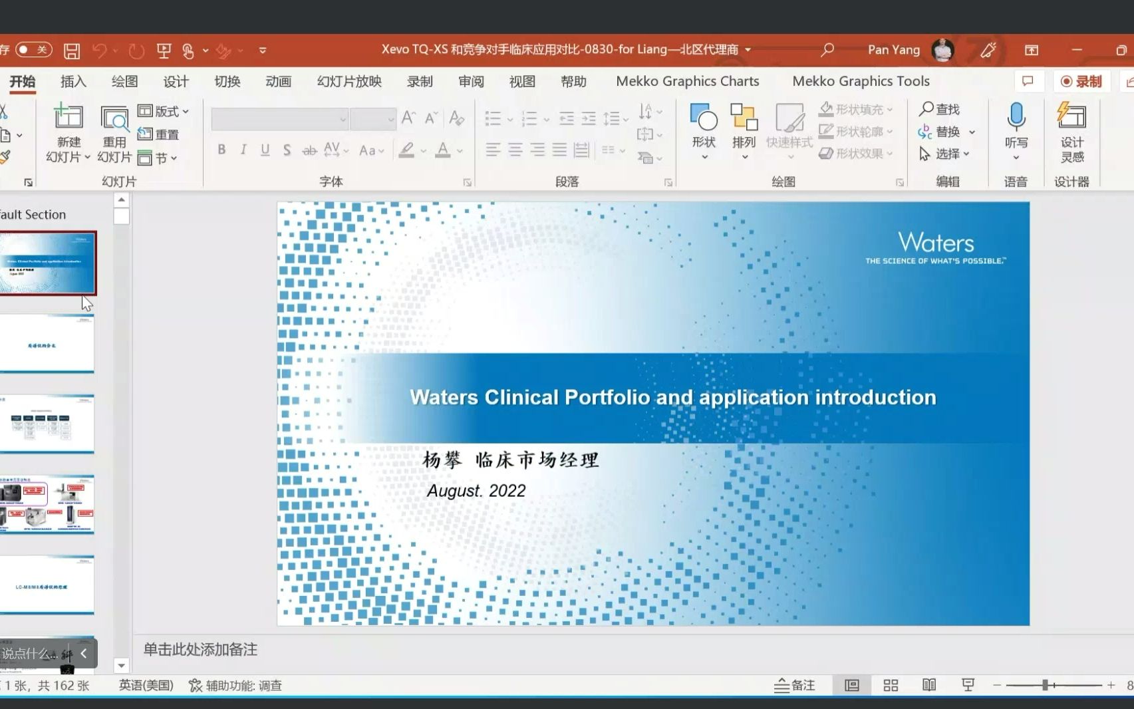Screen dimensions: 1134x709
Task: Click the notes placeholder 单击此处添加备注
Action: click(x=200, y=650)
